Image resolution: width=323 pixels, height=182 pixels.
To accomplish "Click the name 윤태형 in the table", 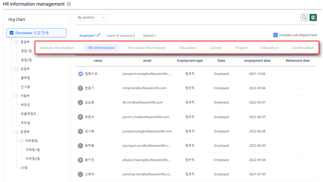I will (89, 145).
